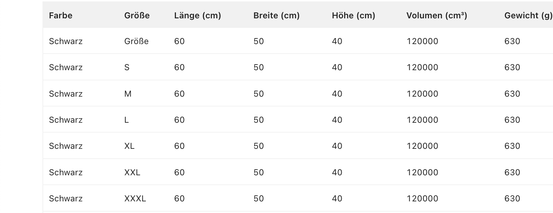The image size is (553, 213).
Task: Click the Schwarz cell in the XXXL row
Action: coord(66,199)
